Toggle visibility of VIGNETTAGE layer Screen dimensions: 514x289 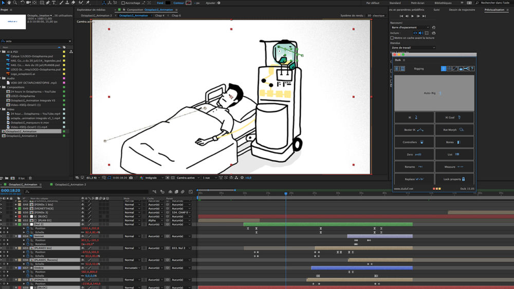coord(2,208)
